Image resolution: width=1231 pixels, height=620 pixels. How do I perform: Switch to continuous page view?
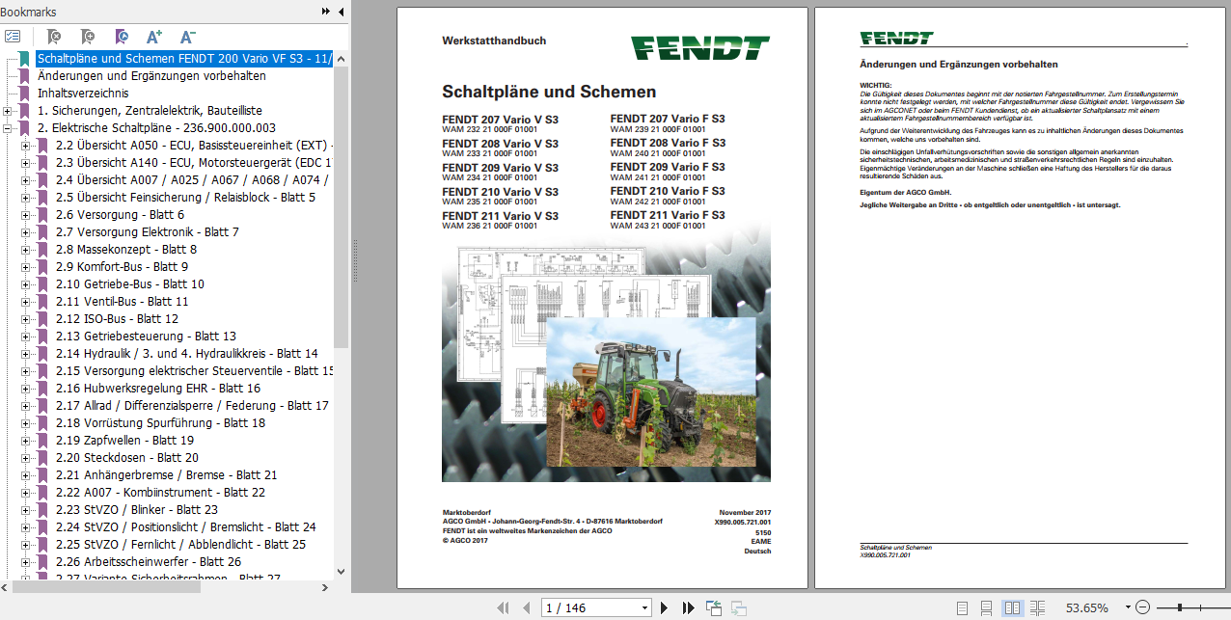[x=987, y=607]
